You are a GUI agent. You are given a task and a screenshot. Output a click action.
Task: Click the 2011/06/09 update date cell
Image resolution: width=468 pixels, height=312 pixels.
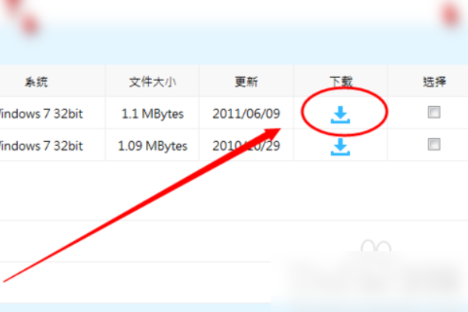(x=246, y=114)
